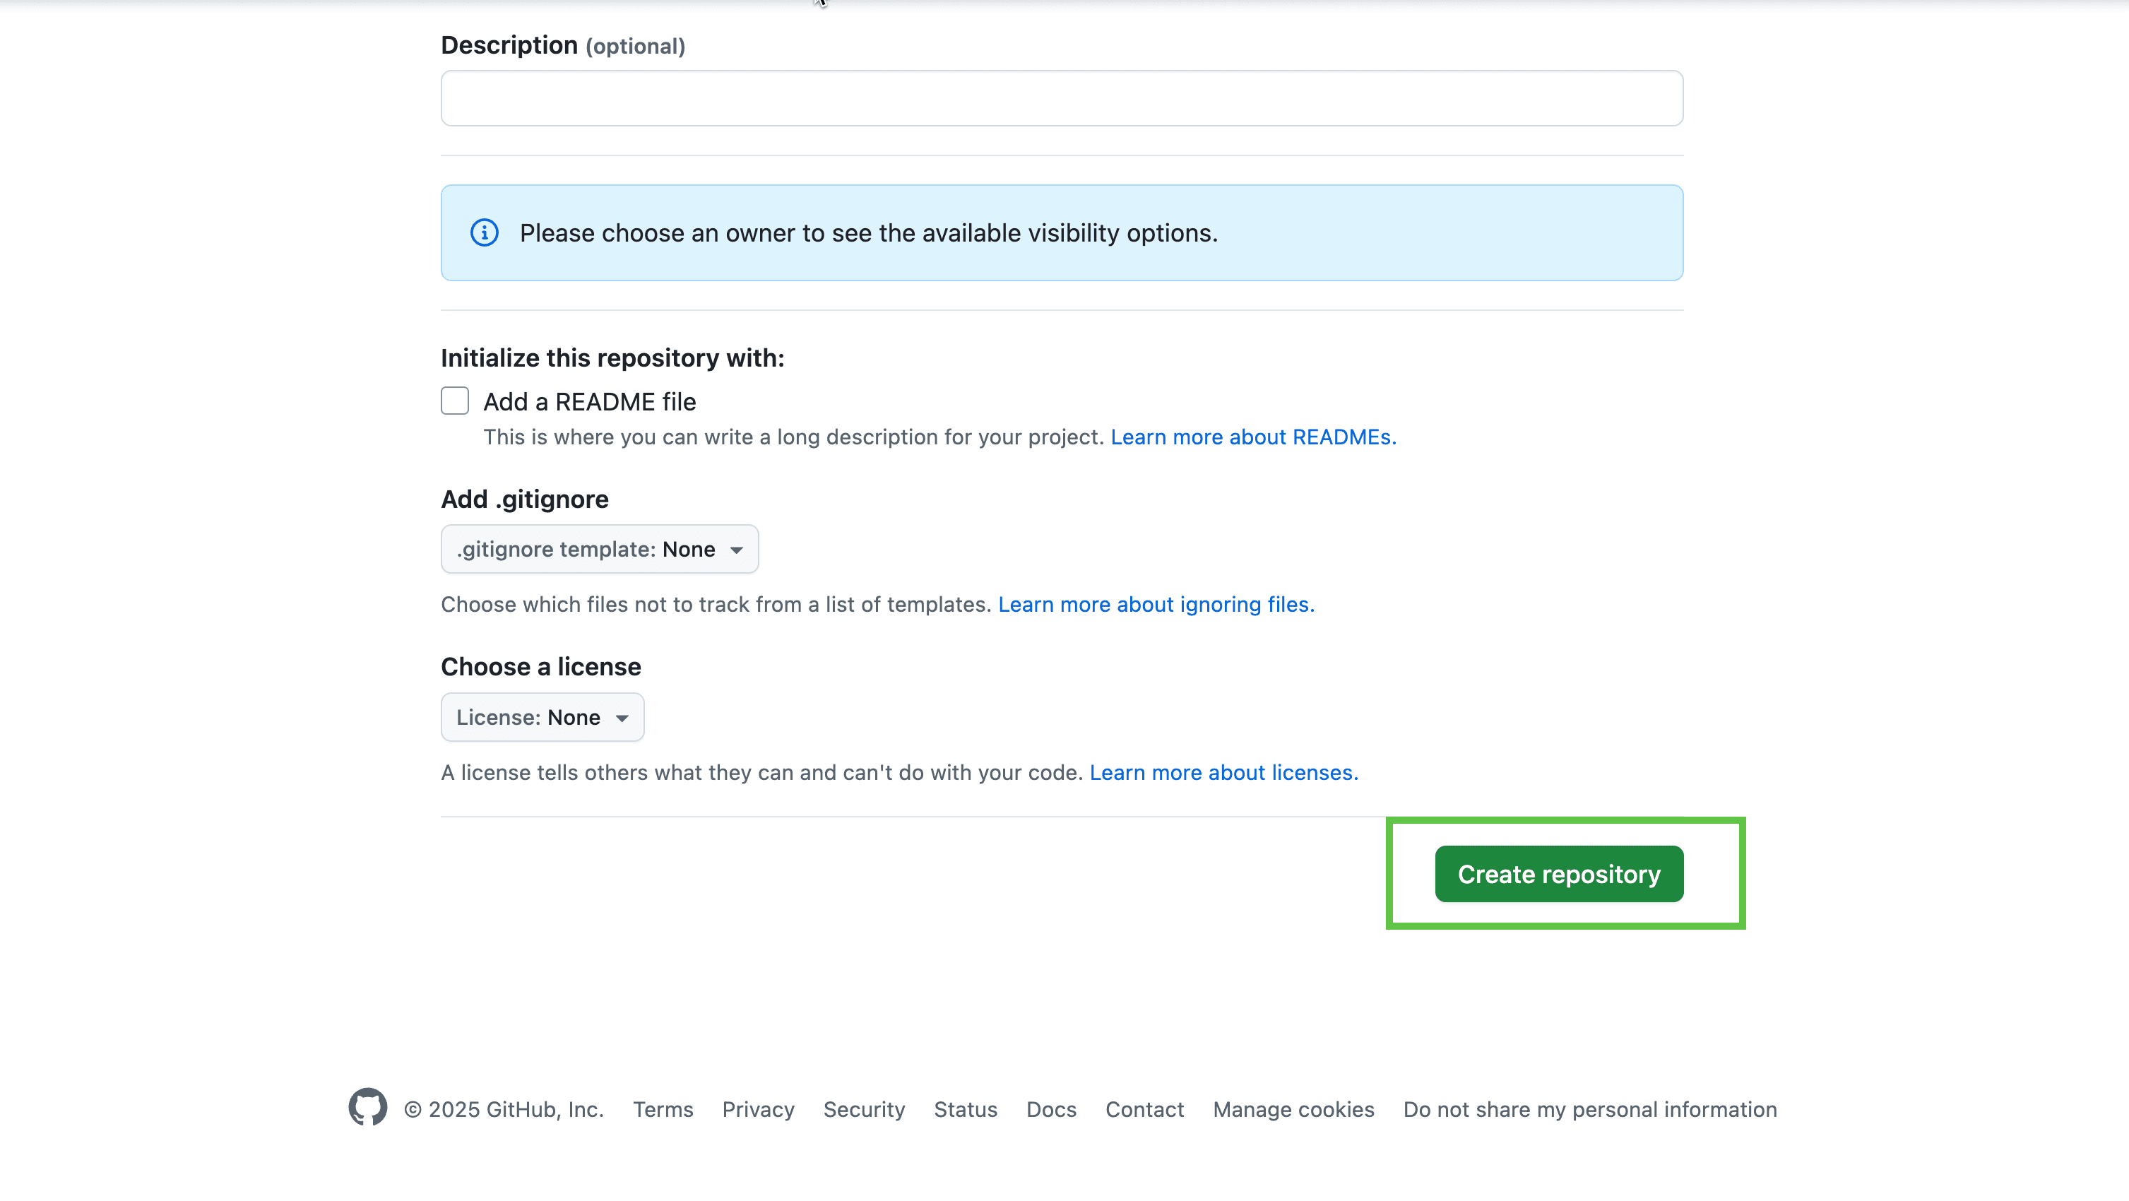
Task: Open Learn more about ignoring files link
Action: [x=1156, y=605]
